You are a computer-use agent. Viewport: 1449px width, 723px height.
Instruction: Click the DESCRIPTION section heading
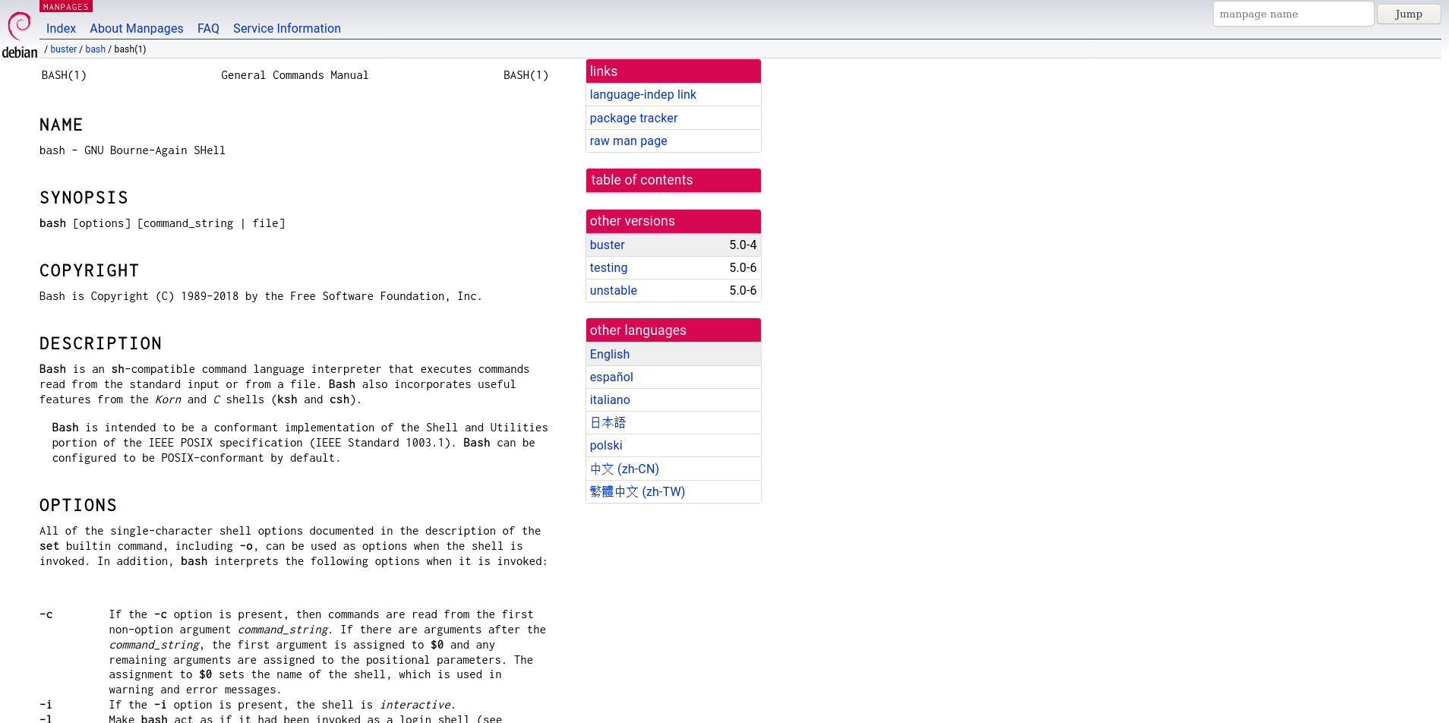pyautogui.click(x=101, y=343)
